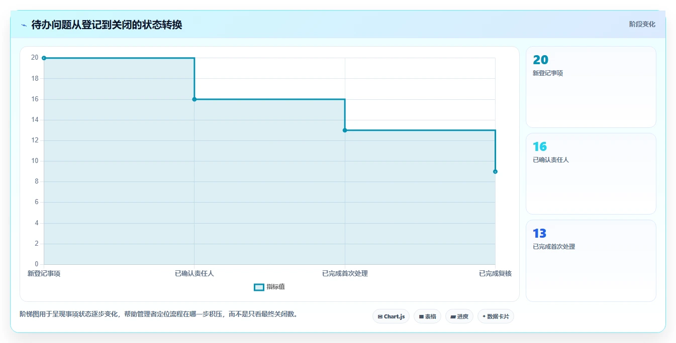Click the x-axis label 已完成首次处理
Viewport: 676px width, 343px height.
(x=345, y=274)
